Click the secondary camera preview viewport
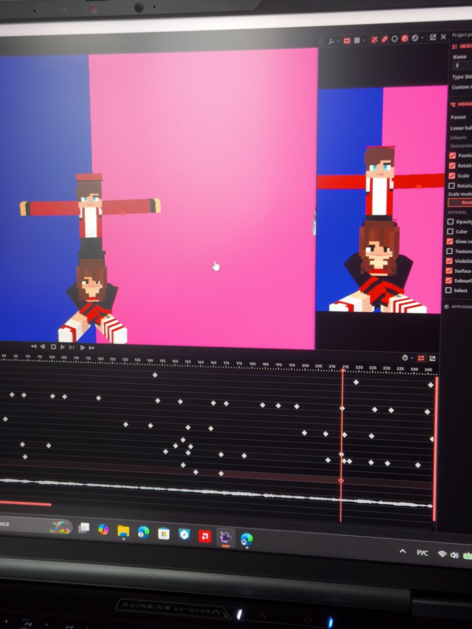 [381, 199]
